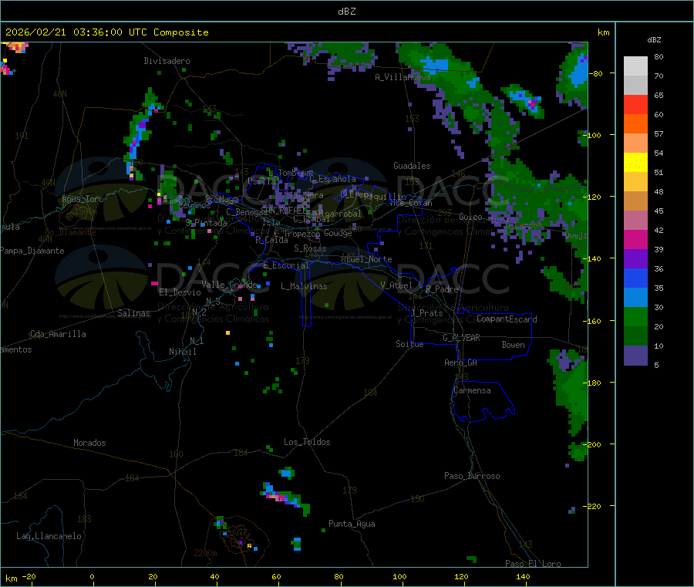Select the purple 5 dBZ legend swatch
Screen dimensions: 694x587
(x=635, y=356)
